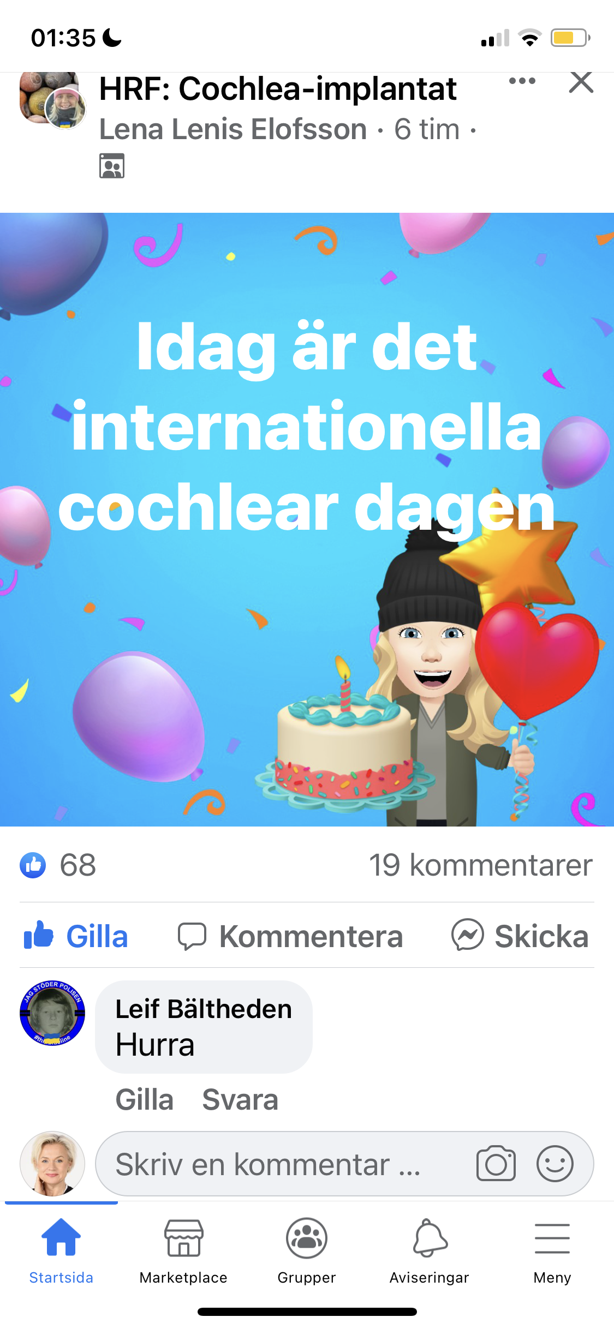Tap Kommentera to comment on the post
This screenshot has height=1329, width=614.
click(x=290, y=936)
